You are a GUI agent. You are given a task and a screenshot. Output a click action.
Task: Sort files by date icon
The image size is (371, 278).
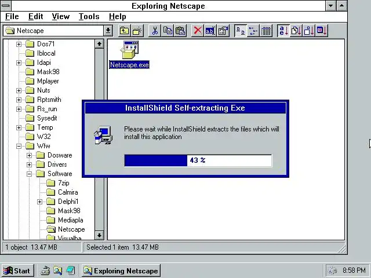coord(322,31)
